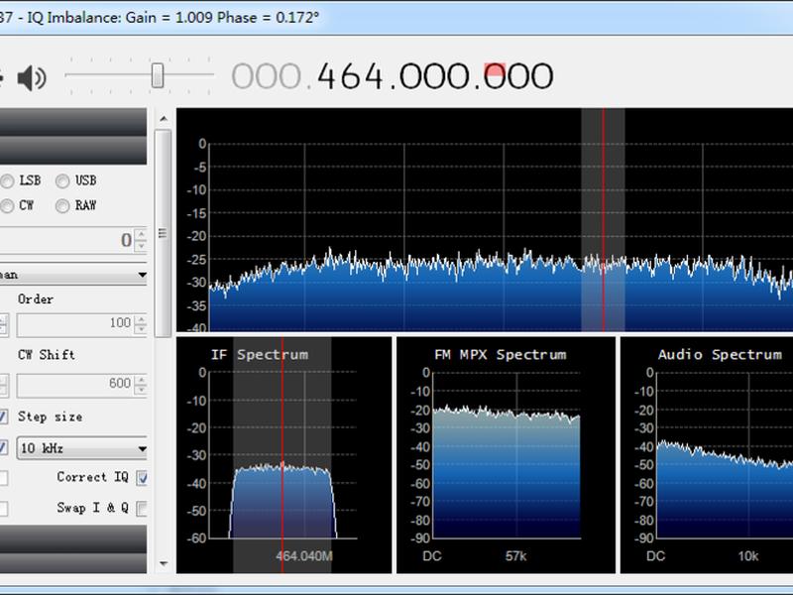Click the red tuning line in main spectrum
Screen dimensions: 793x595
tap(604, 220)
